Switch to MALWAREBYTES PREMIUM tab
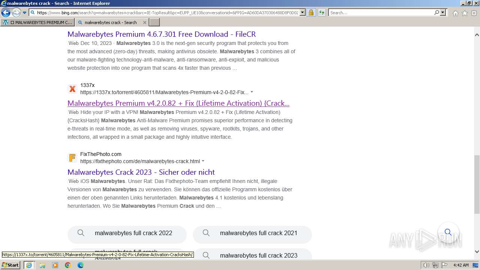 click(37, 22)
